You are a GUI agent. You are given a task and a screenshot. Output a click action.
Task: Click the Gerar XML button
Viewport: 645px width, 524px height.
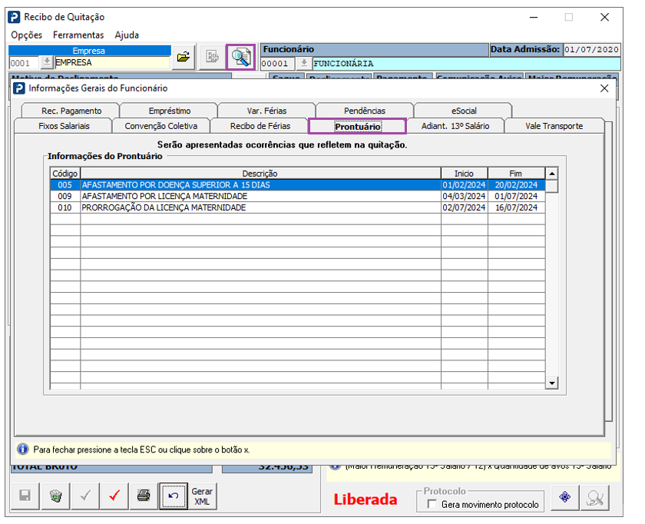click(x=202, y=496)
